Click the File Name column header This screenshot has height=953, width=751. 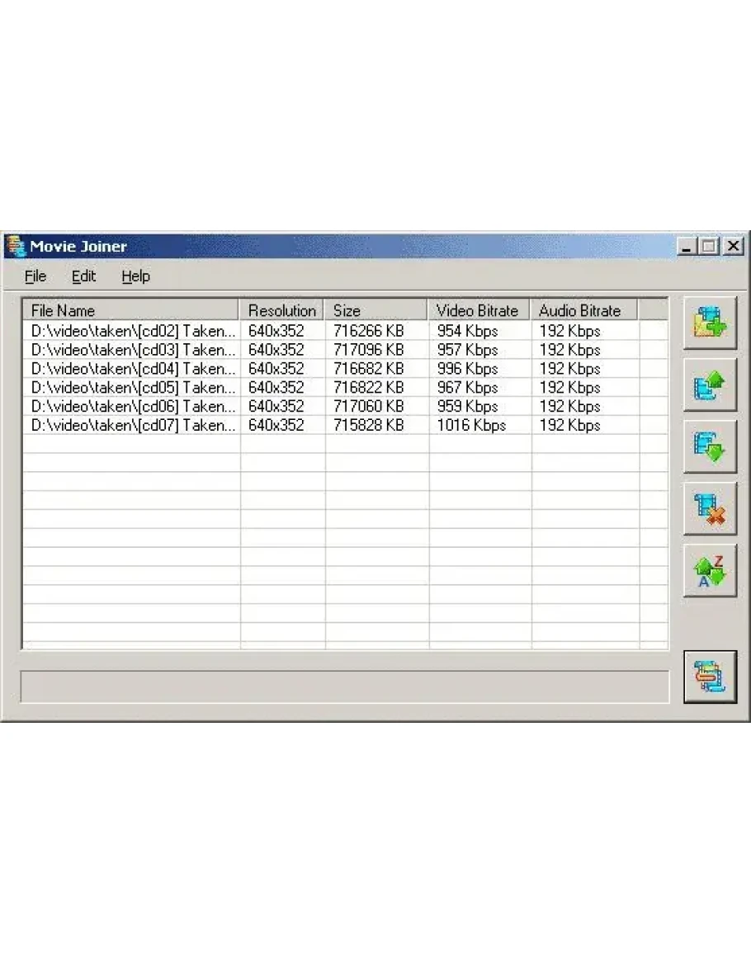130,310
